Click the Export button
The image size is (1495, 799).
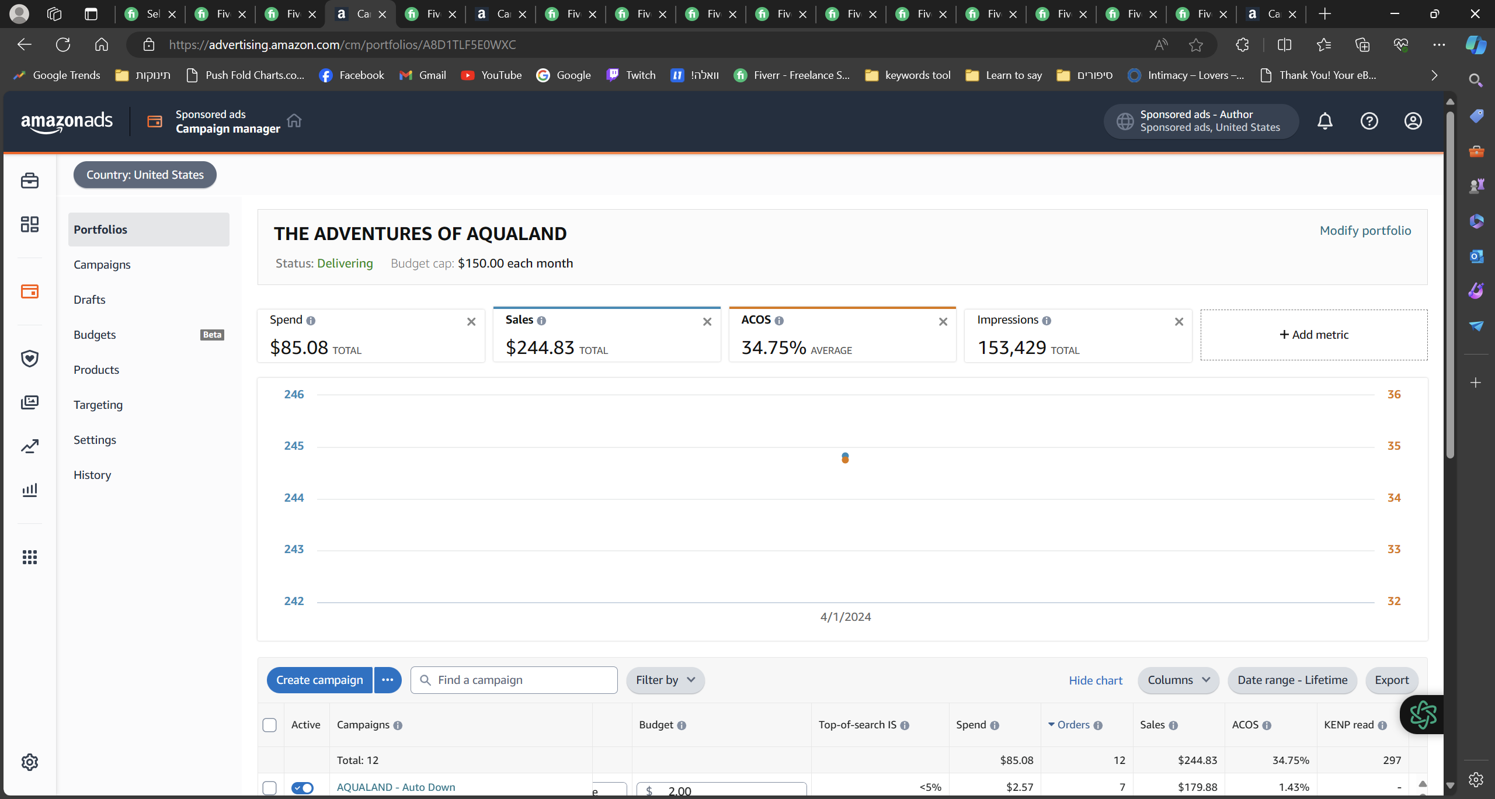pos(1392,680)
